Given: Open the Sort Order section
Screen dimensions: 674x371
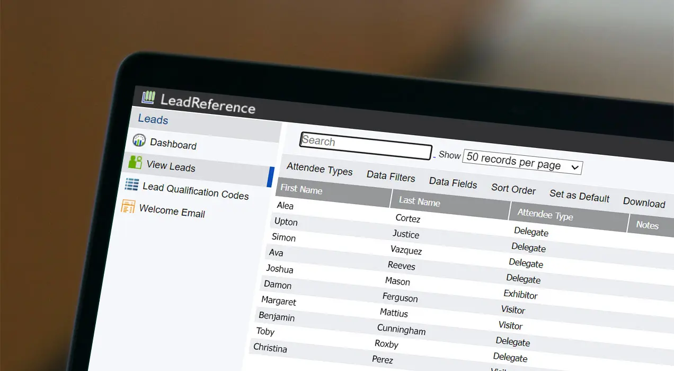Looking at the screenshot, I should [x=513, y=189].
